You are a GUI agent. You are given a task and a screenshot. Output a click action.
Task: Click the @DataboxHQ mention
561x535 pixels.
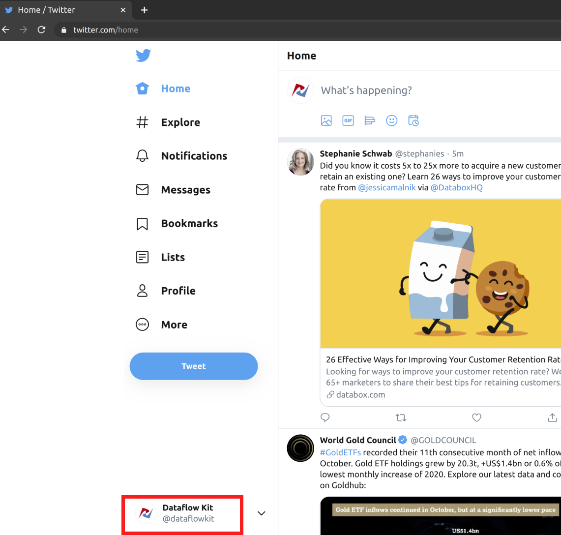click(x=457, y=187)
